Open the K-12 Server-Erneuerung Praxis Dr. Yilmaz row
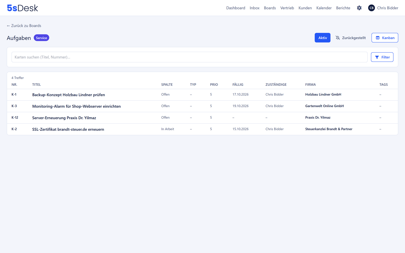The width and height of the screenshot is (405, 253). point(202,118)
